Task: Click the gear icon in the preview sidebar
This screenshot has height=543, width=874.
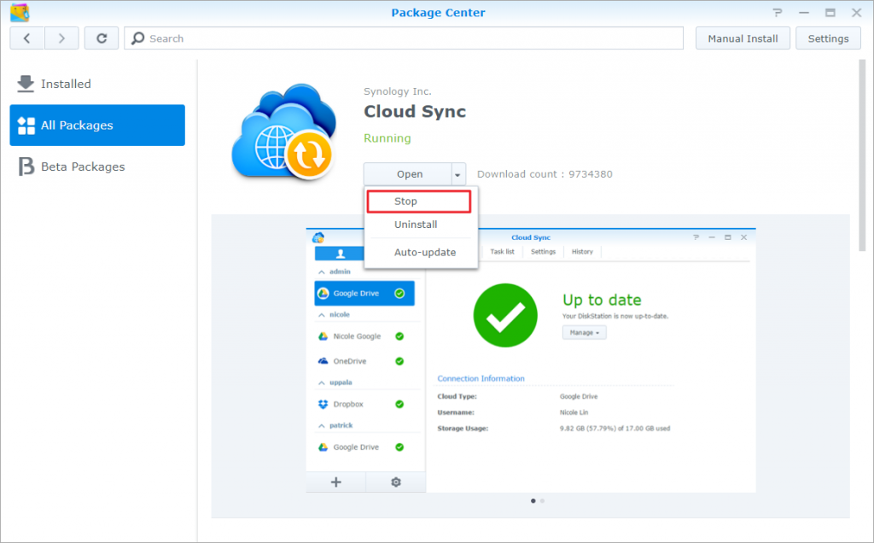Action: pyautogui.click(x=395, y=482)
